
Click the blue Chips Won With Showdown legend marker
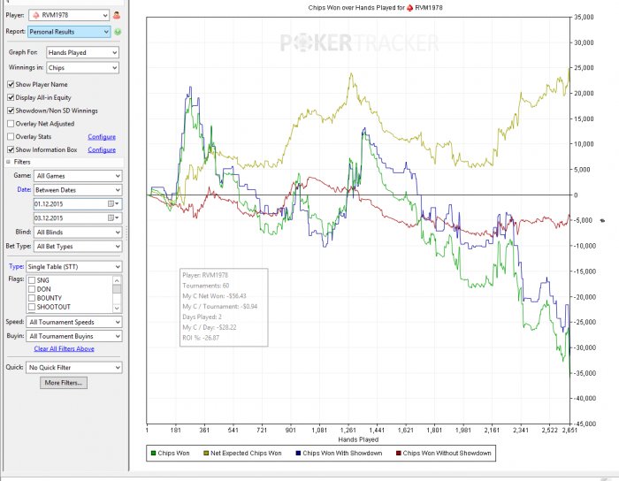pos(297,454)
